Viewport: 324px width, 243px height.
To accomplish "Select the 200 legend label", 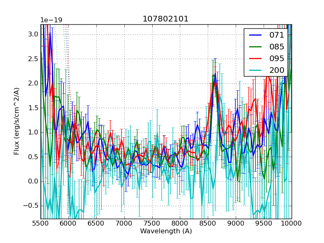I will (277, 70).
